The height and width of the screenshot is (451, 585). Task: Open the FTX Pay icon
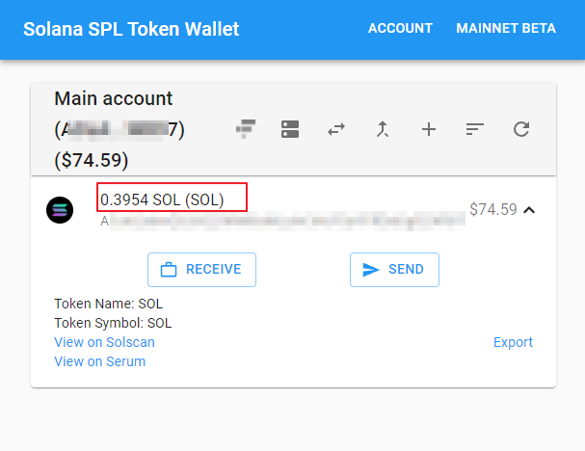(x=246, y=129)
